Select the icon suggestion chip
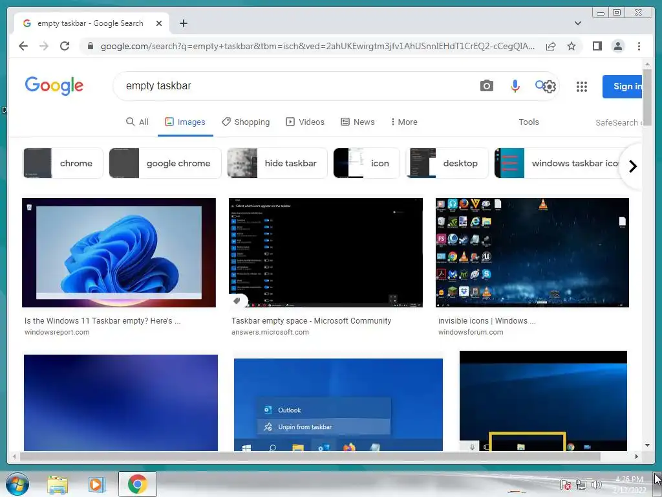Viewport: 662px width, 497px height. pos(367,163)
